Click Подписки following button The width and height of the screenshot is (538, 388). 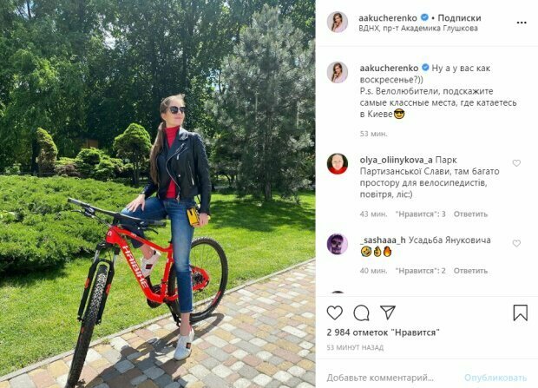point(459,18)
